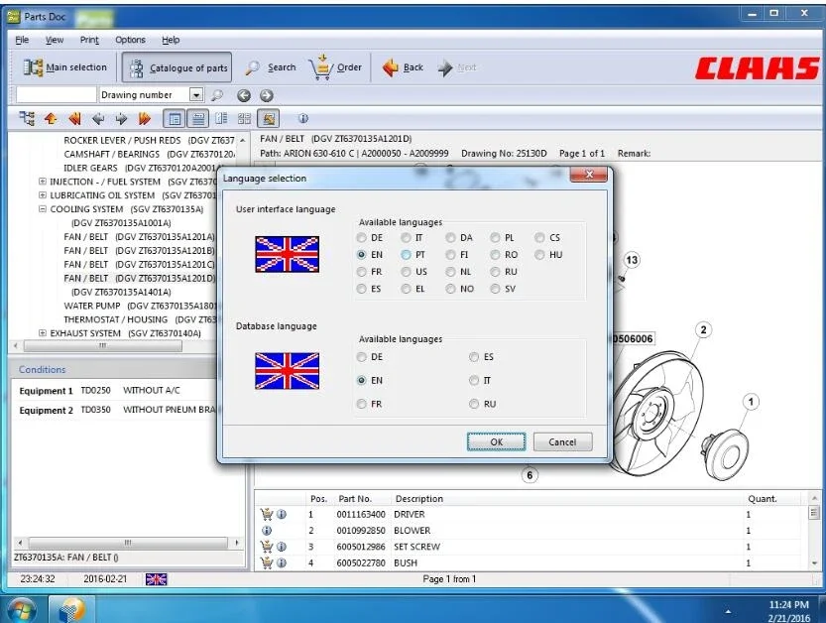Open the Order shopping cart

point(321,67)
